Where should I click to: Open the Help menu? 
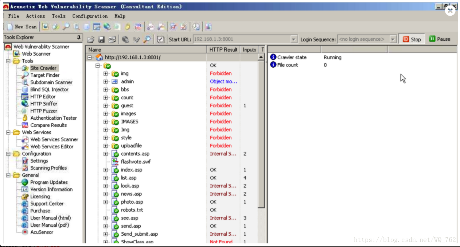click(x=120, y=16)
